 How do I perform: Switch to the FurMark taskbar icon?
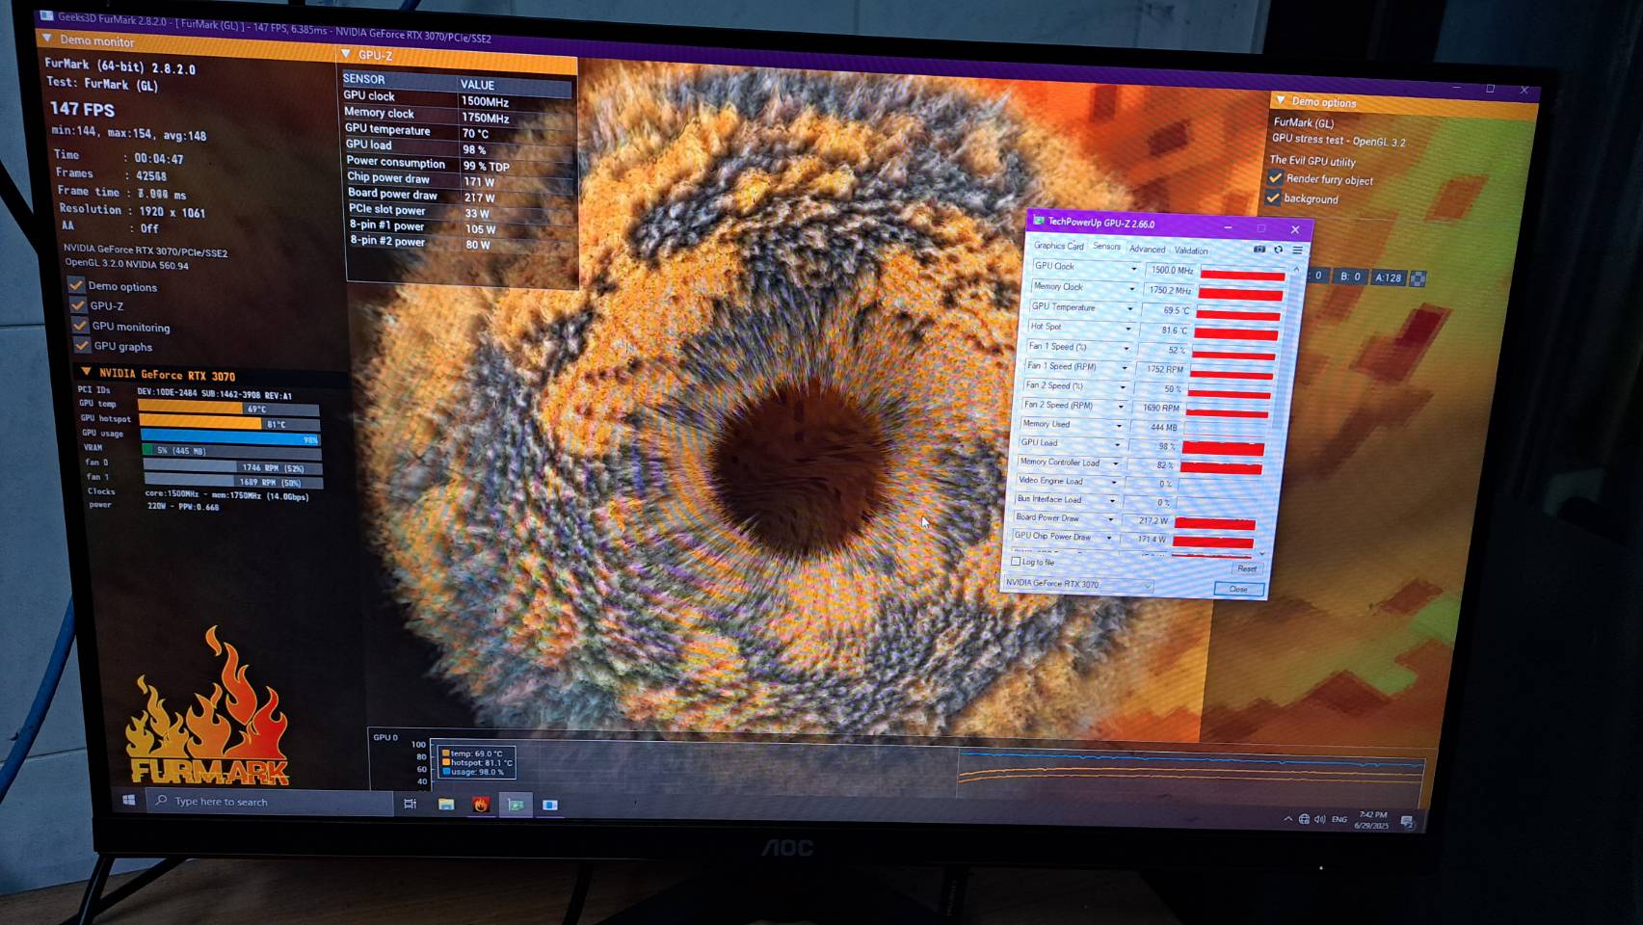481,805
